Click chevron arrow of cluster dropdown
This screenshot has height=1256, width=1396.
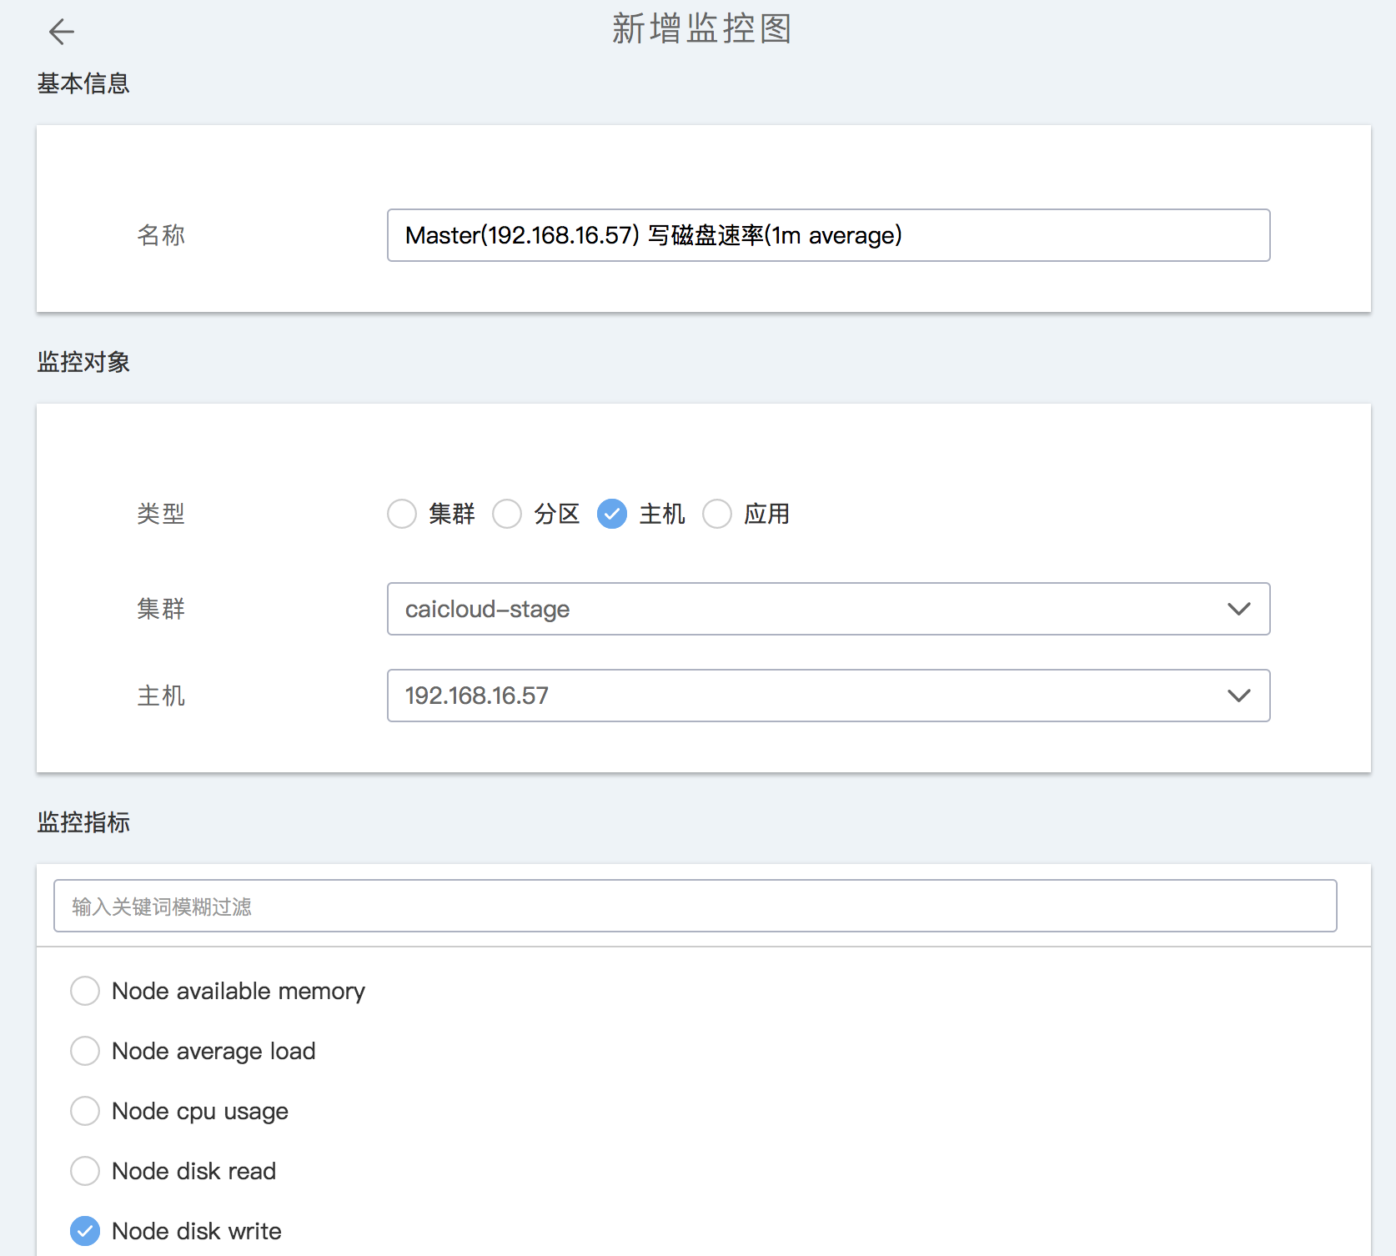pos(1239,609)
